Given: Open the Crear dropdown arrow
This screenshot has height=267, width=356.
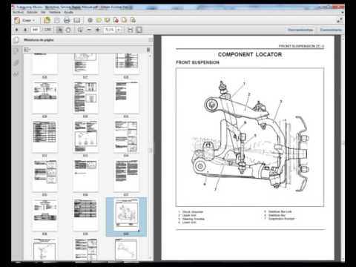Looking at the screenshot, I should (33, 21).
